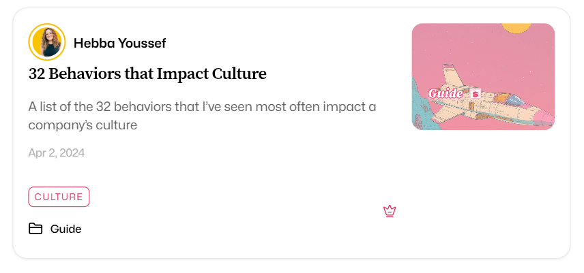Click the number 32 in the headline

[x=37, y=74]
